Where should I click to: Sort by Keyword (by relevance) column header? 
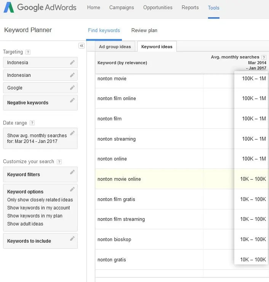[122, 63]
